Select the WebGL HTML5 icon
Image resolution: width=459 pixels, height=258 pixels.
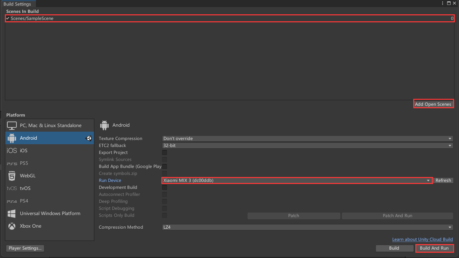12,176
